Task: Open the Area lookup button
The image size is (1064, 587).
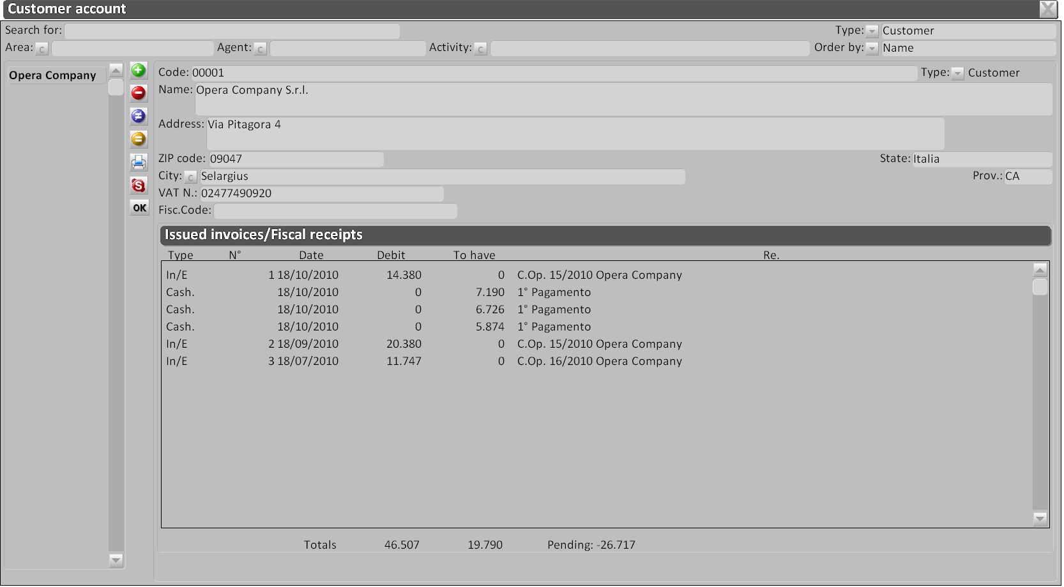Action: coord(42,48)
